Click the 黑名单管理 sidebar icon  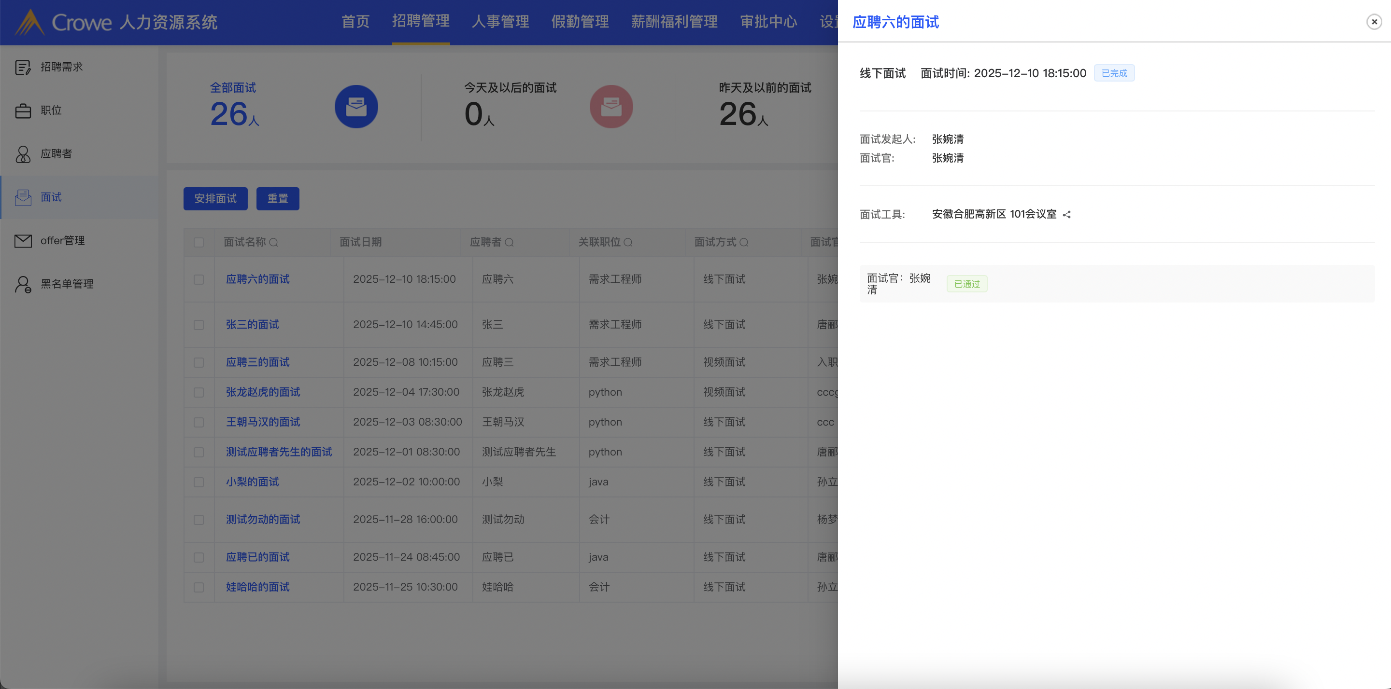[x=23, y=284]
